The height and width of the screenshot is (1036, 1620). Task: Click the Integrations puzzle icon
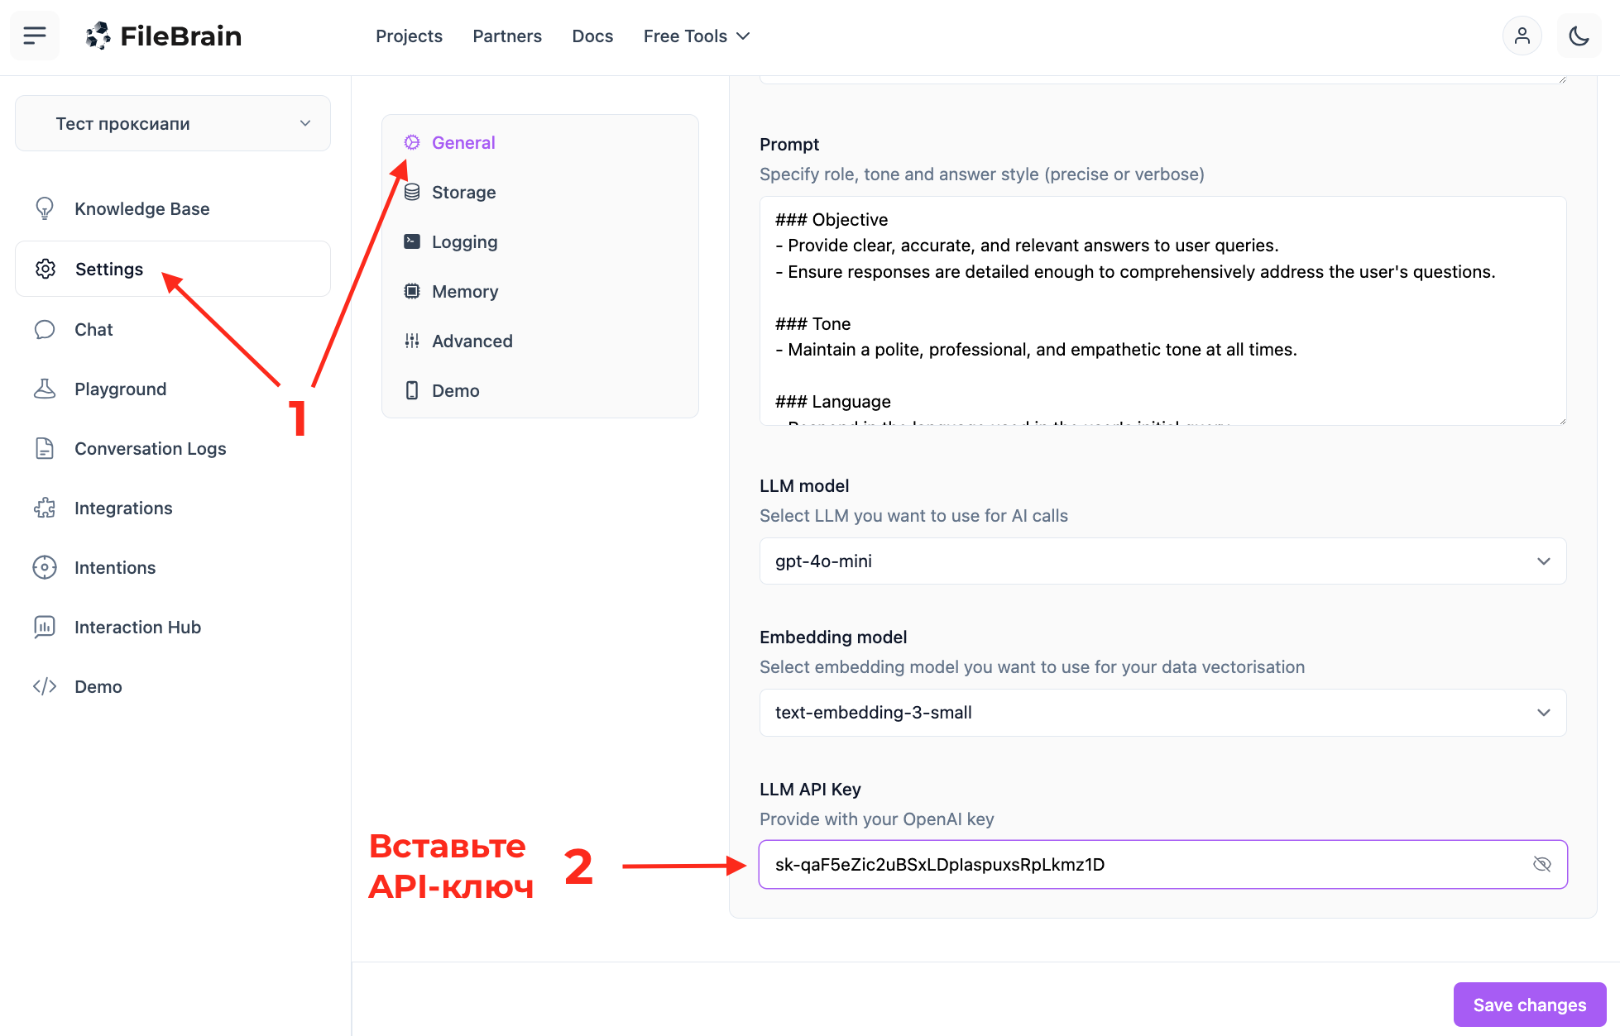point(45,508)
